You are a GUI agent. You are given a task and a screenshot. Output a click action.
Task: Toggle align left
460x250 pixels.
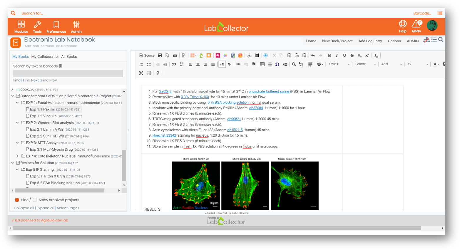[x=190, y=64]
